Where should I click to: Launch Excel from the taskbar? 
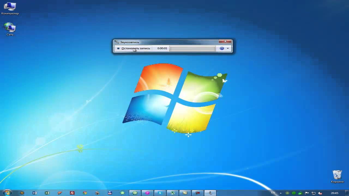click(x=47, y=193)
